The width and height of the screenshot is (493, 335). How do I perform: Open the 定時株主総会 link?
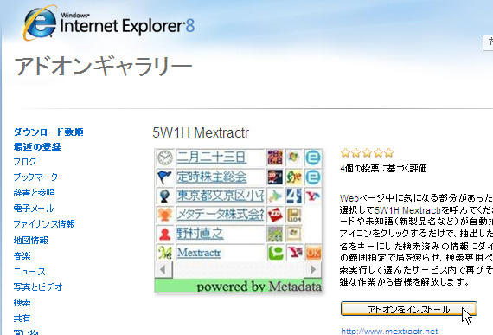point(211,177)
